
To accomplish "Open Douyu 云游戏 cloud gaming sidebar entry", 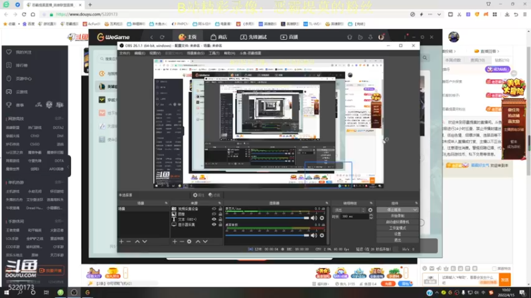I will click(x=19, y=91).
